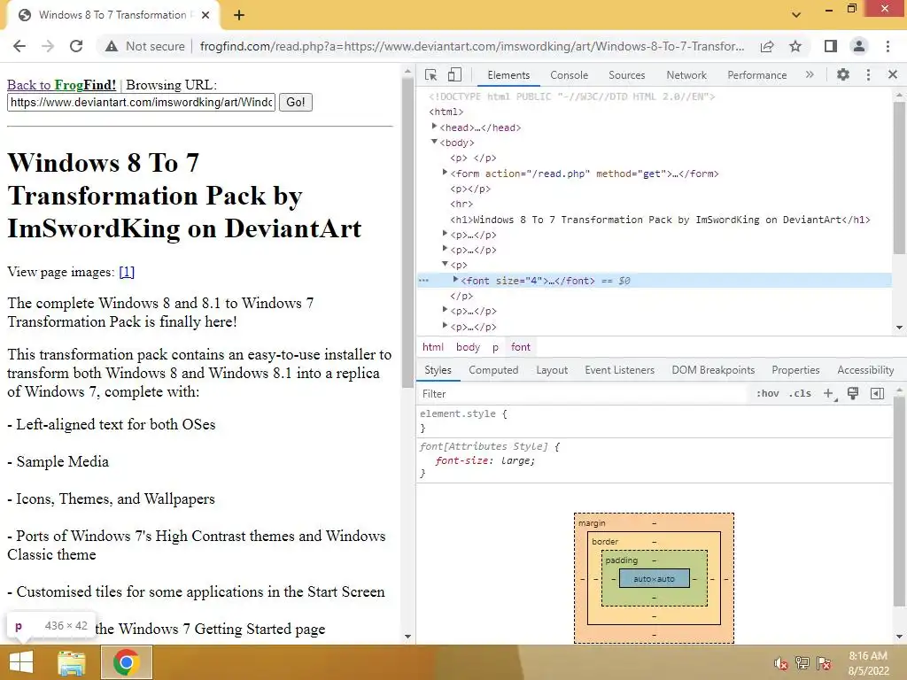Click the muted volume tray icon

tap(781, 663)
